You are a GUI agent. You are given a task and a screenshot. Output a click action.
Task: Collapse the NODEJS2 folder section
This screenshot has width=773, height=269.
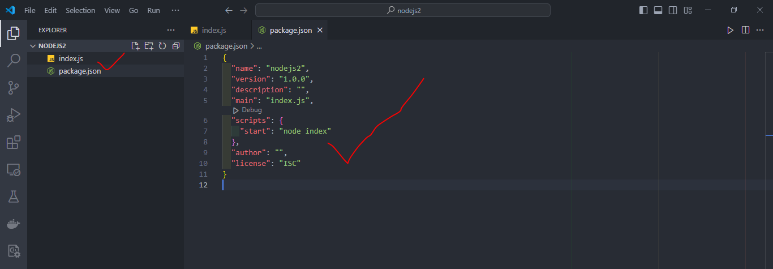33,46
